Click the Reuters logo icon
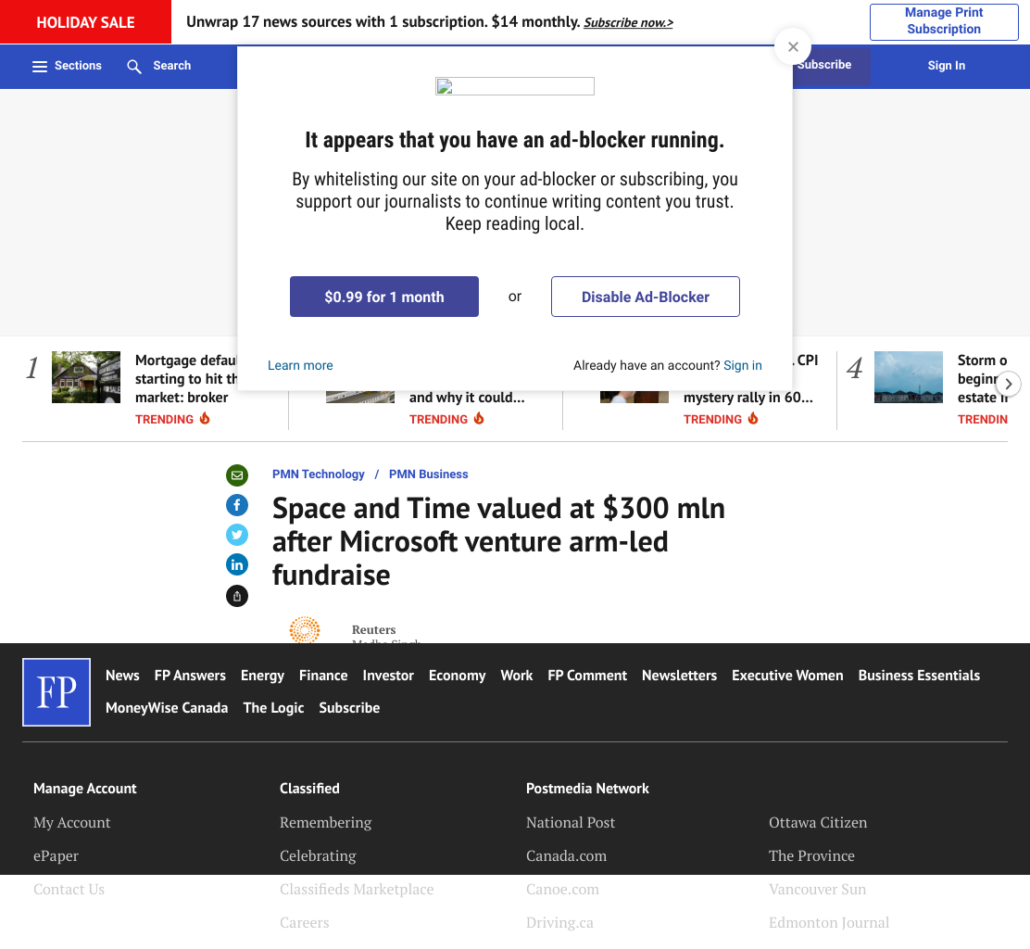 [x=305, y=629]
